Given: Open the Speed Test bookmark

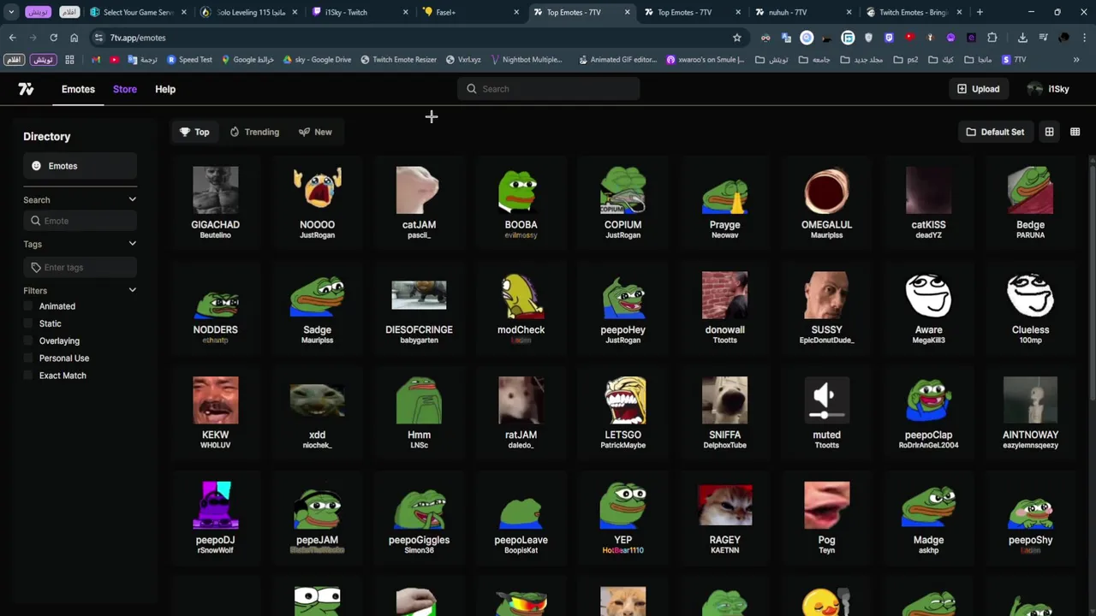Looking at the screenshot, I should click(189, 60).
